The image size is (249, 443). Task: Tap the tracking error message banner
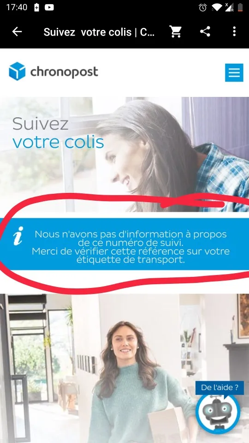click(x=125, y=244)
